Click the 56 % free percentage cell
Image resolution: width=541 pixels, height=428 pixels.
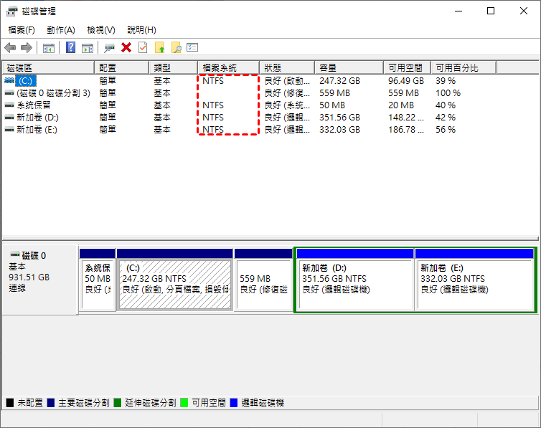445,130
